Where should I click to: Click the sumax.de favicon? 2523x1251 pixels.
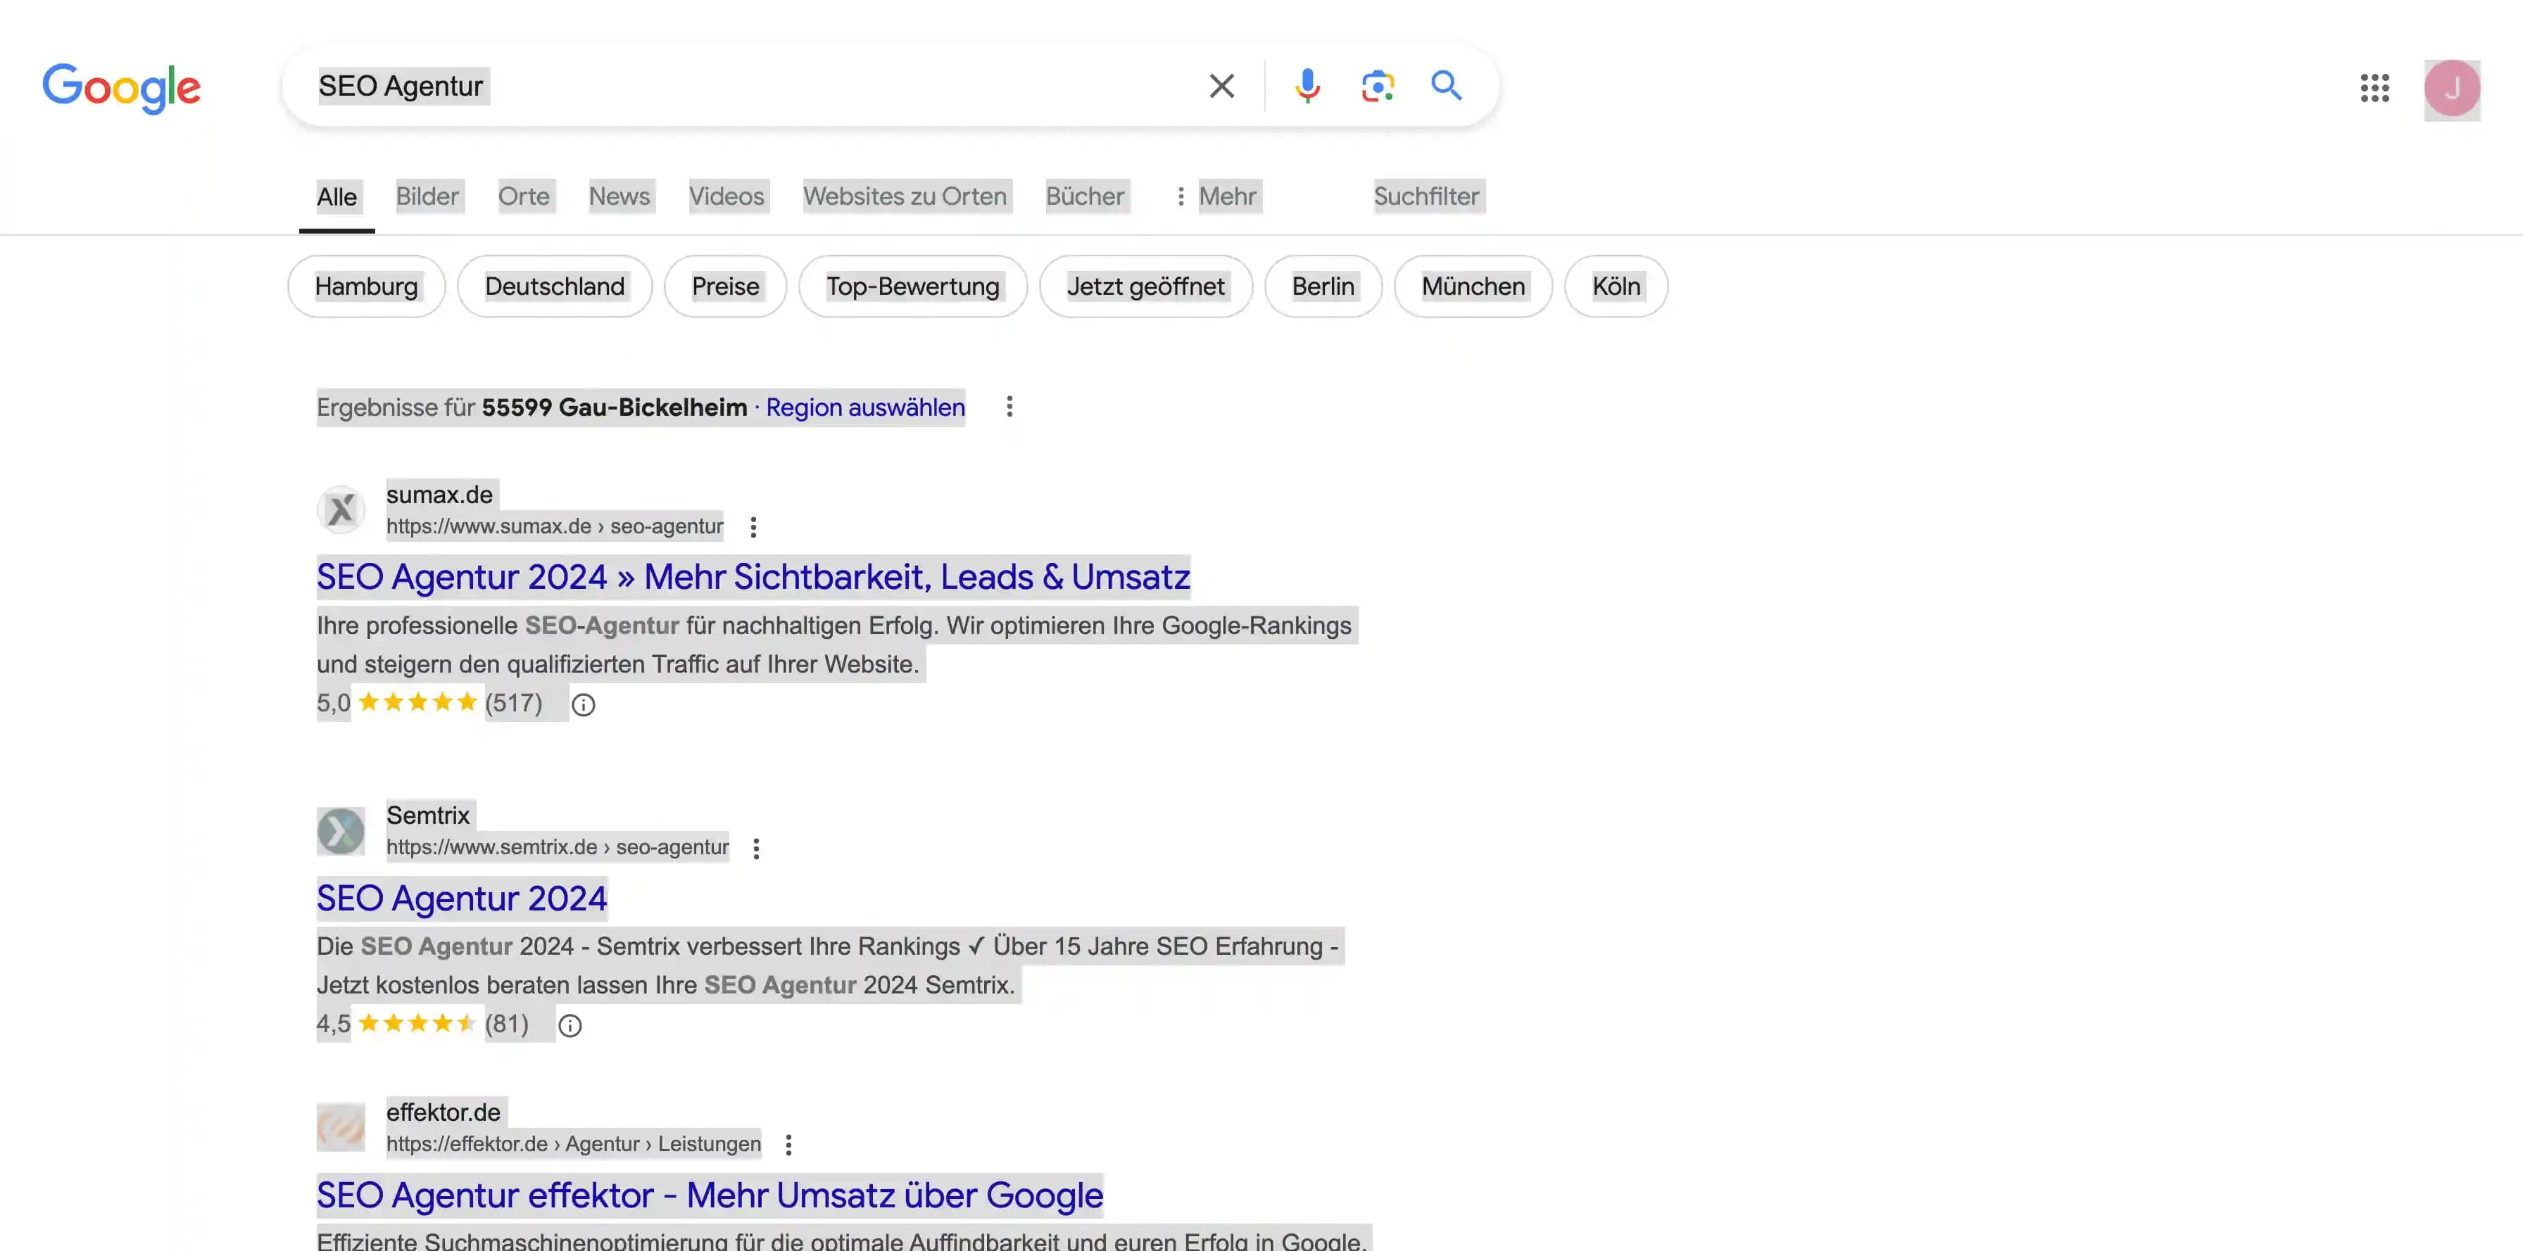341,509
